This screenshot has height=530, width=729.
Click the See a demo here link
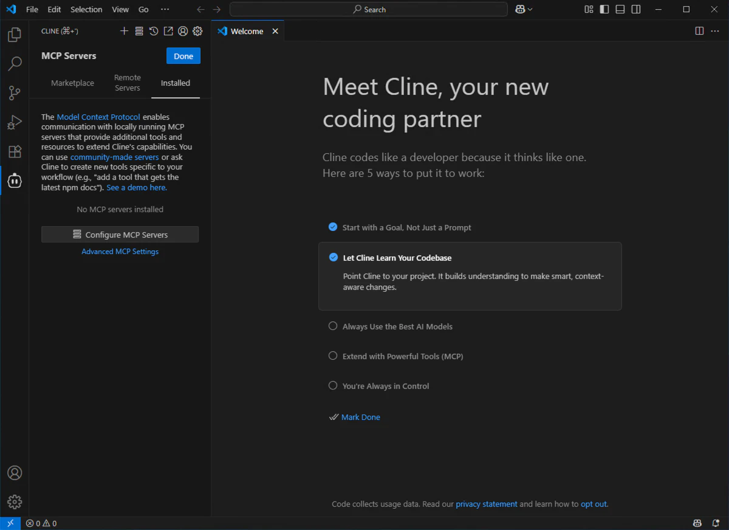137,188
